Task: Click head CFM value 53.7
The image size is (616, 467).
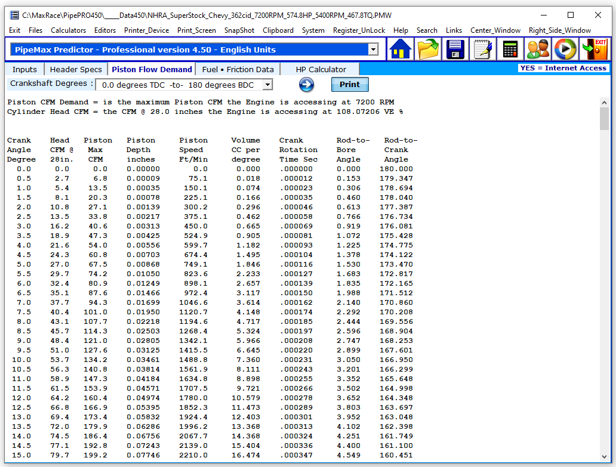Action: point(60,360)
